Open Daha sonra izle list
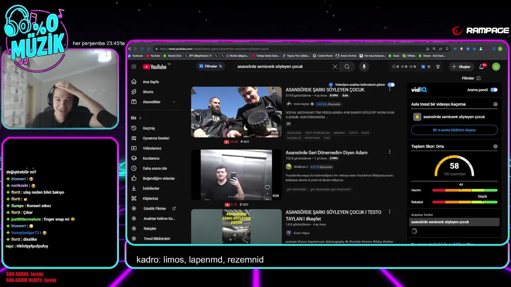Screen dimensions: 511x287 tap(156, 168)
